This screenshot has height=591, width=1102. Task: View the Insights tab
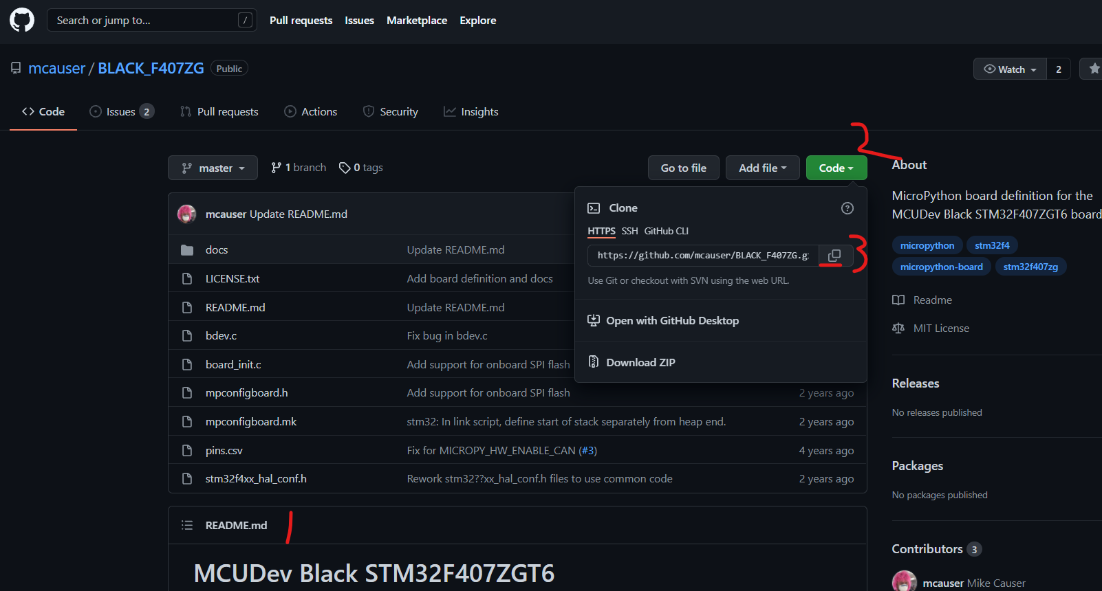471,111
